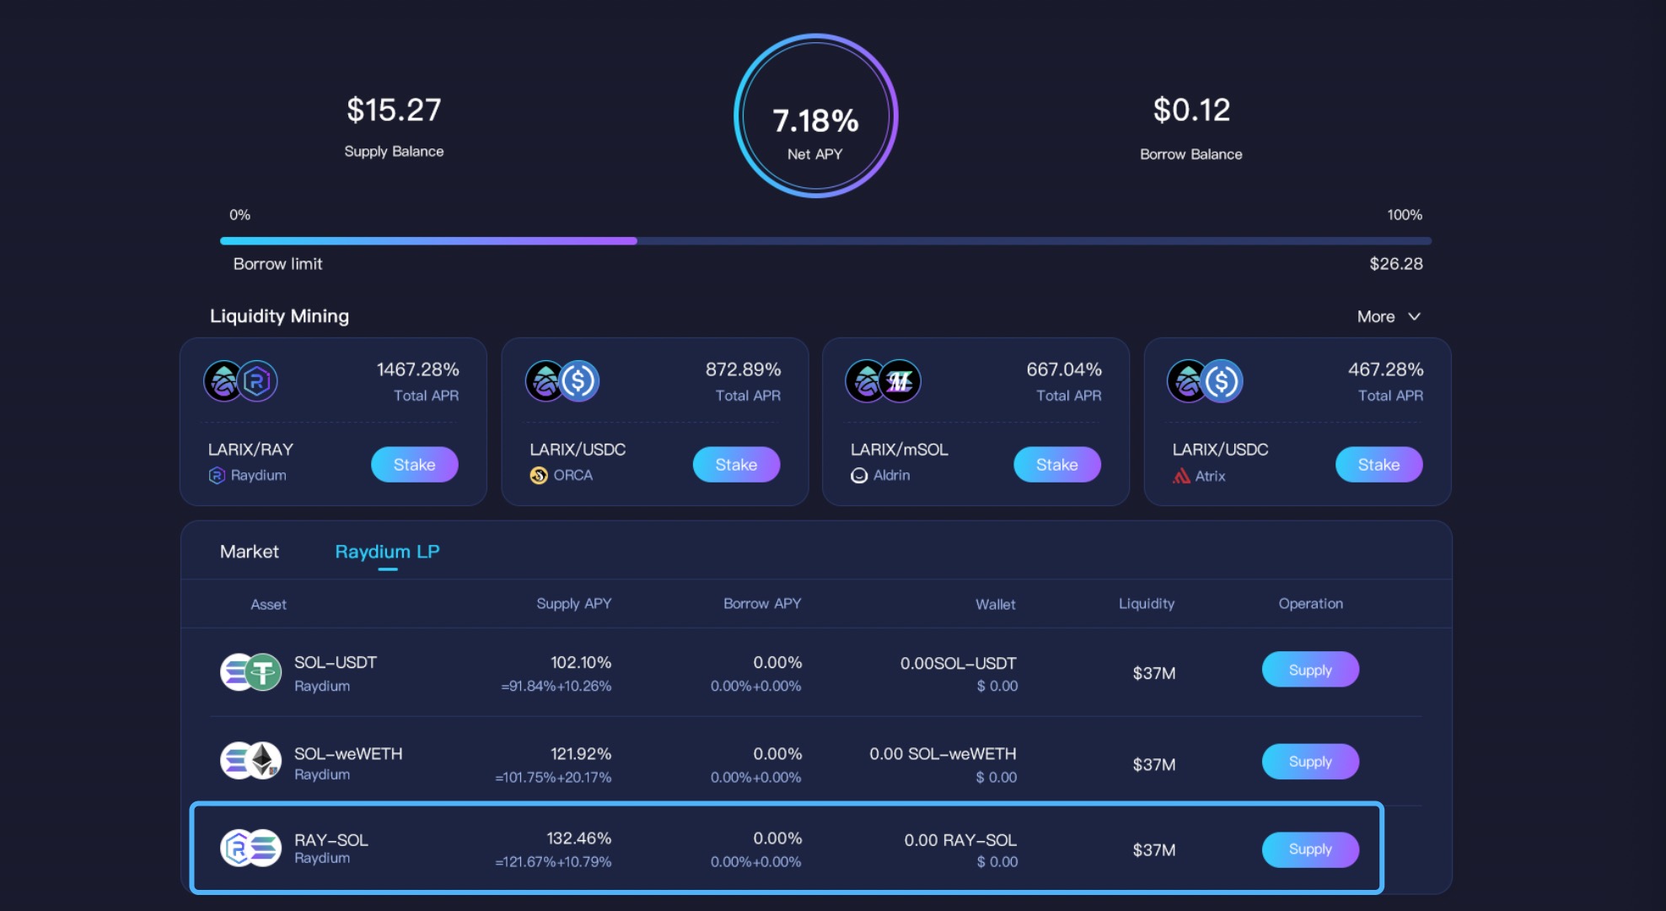Supply the SOL-weWETH asset

[1310, 762]
